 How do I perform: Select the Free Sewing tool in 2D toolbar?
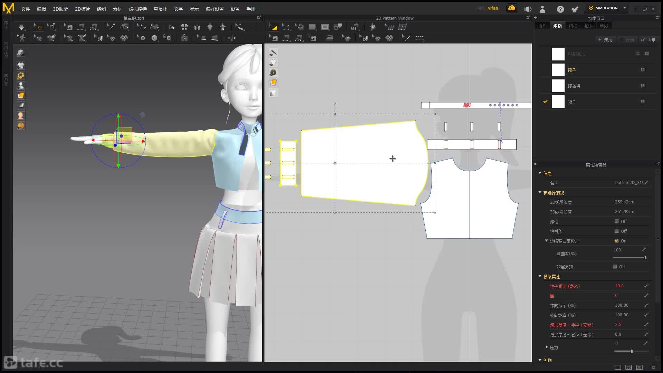coord(299,38)
